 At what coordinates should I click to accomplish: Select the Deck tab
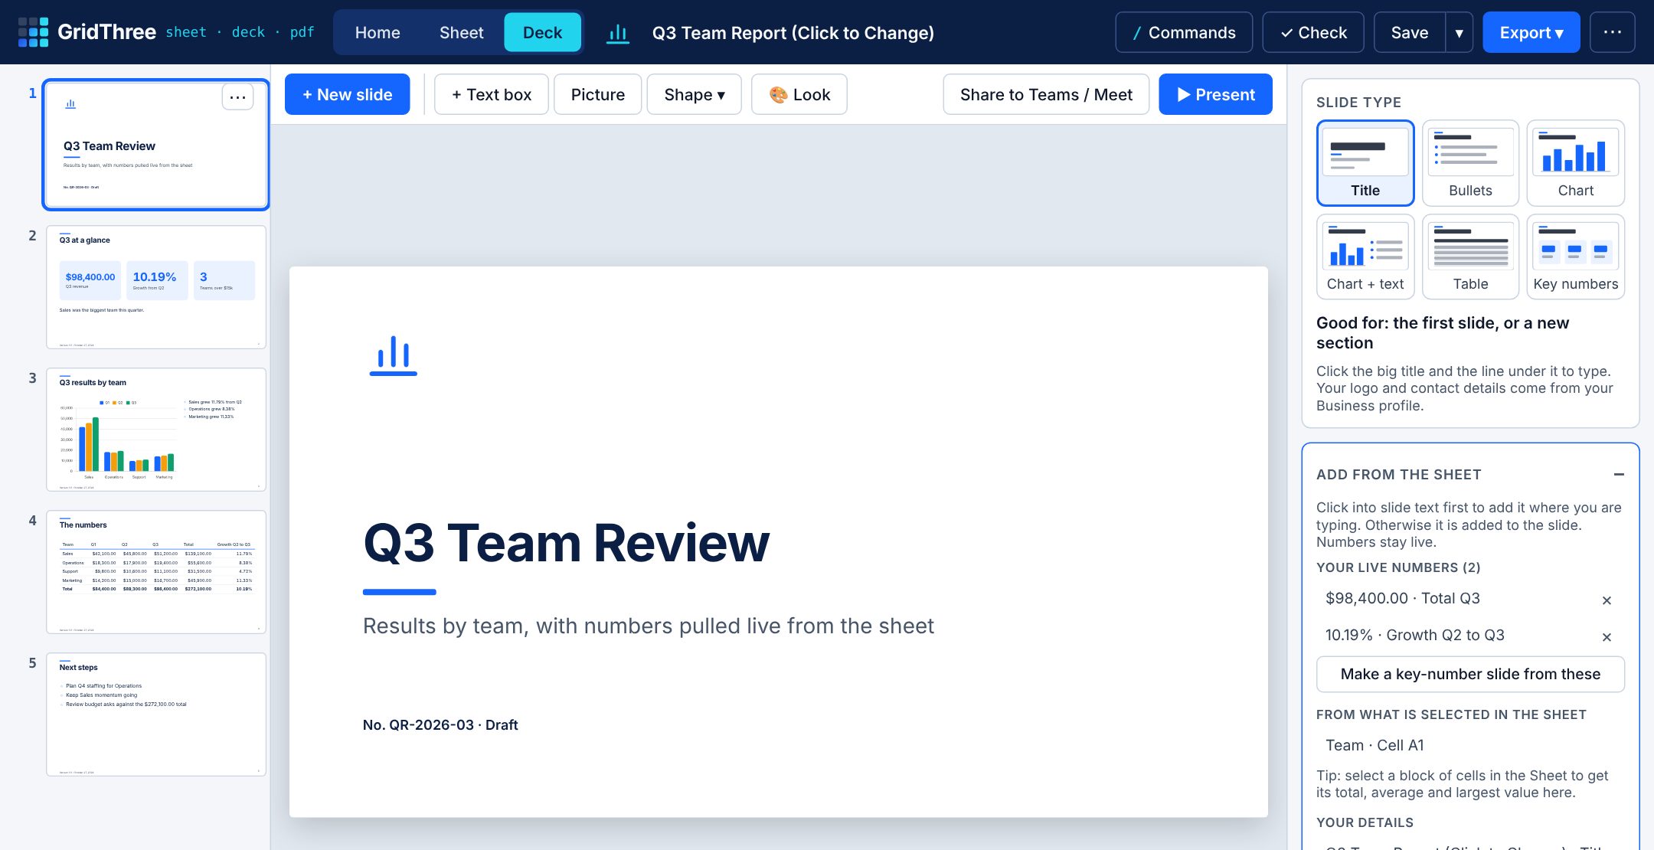coord(542,32)
